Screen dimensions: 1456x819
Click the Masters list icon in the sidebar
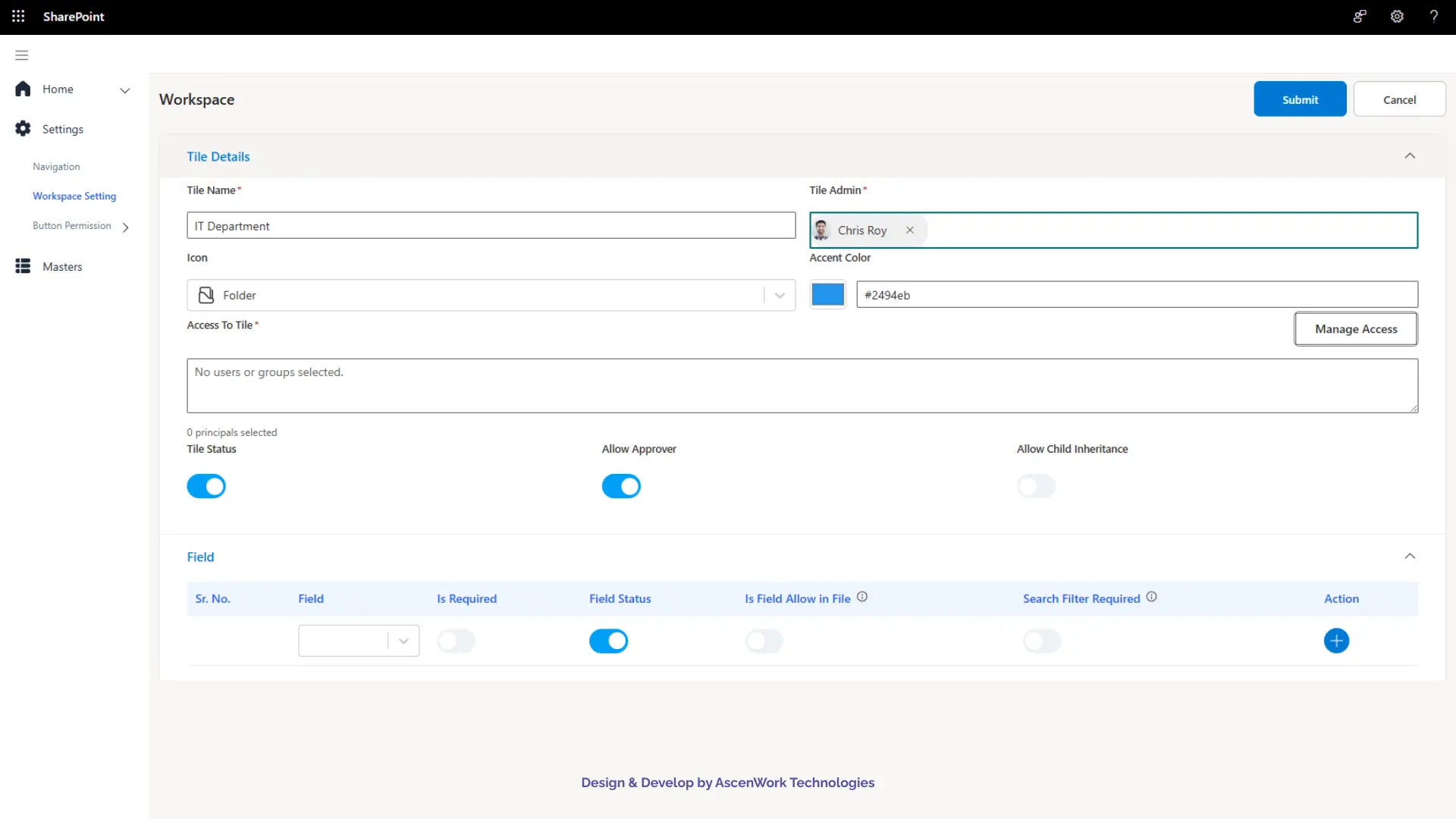(x=23, y=266)
